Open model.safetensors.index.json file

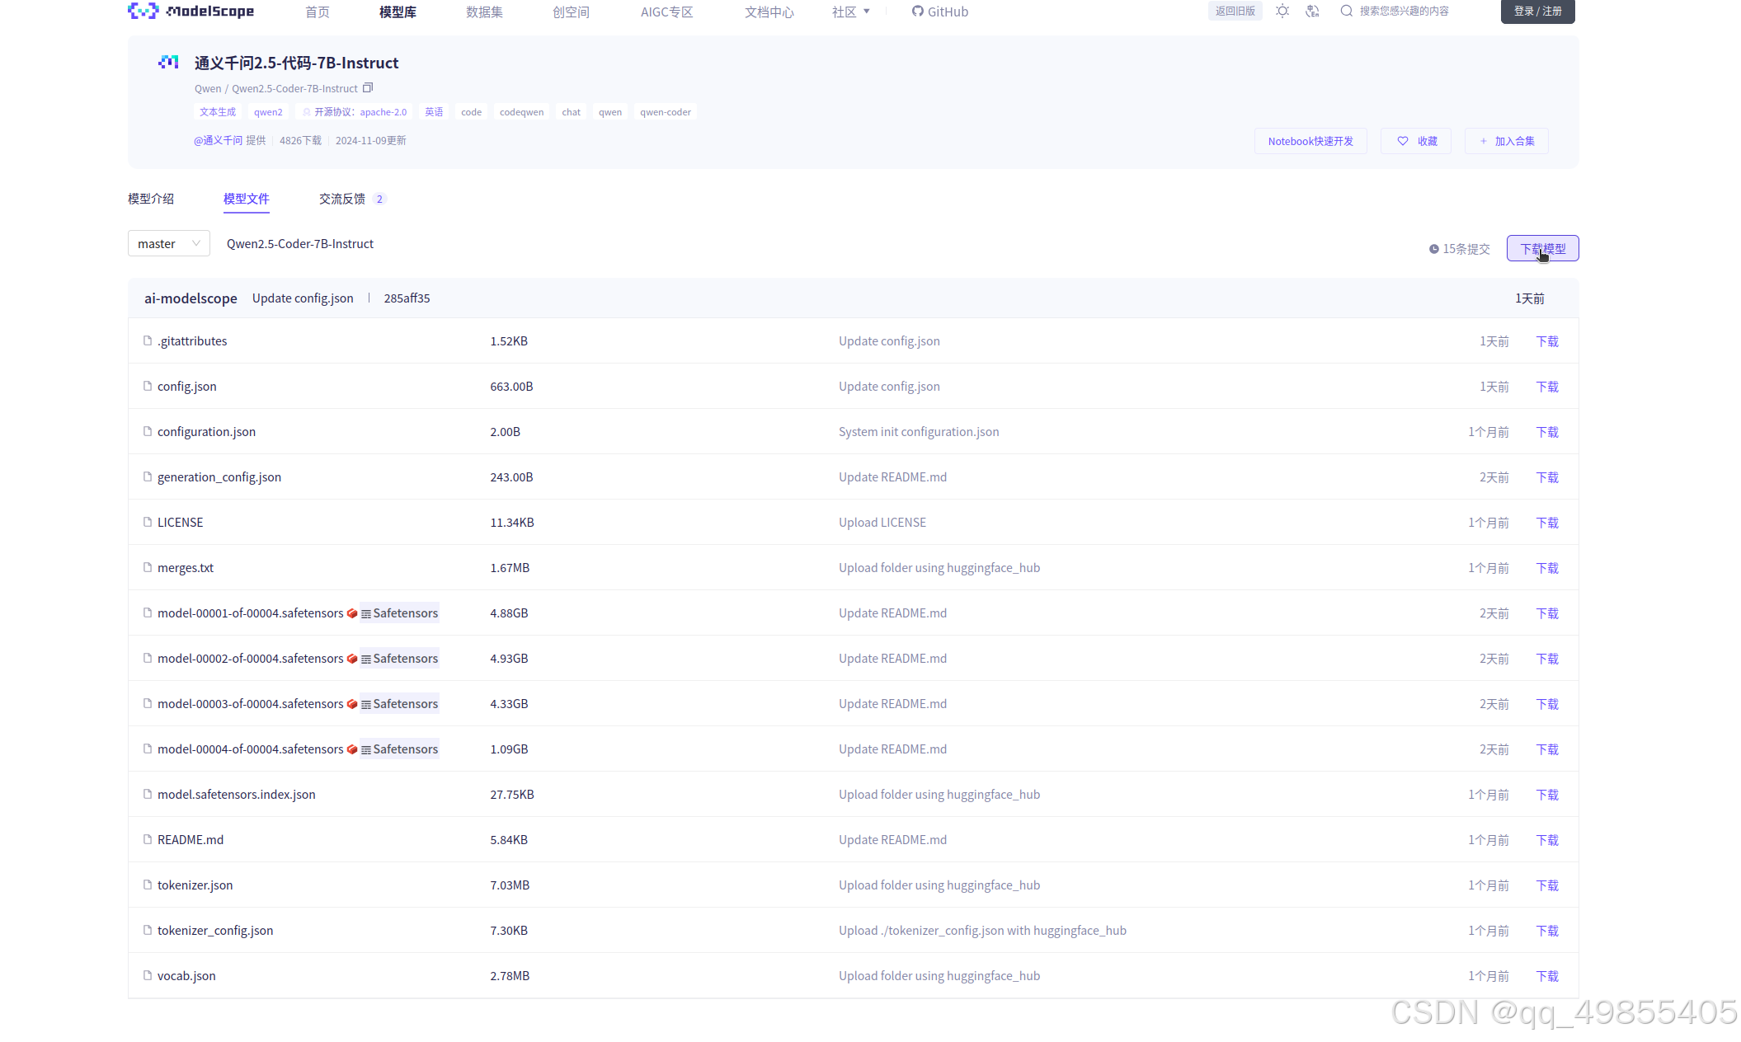coord(237,794)
